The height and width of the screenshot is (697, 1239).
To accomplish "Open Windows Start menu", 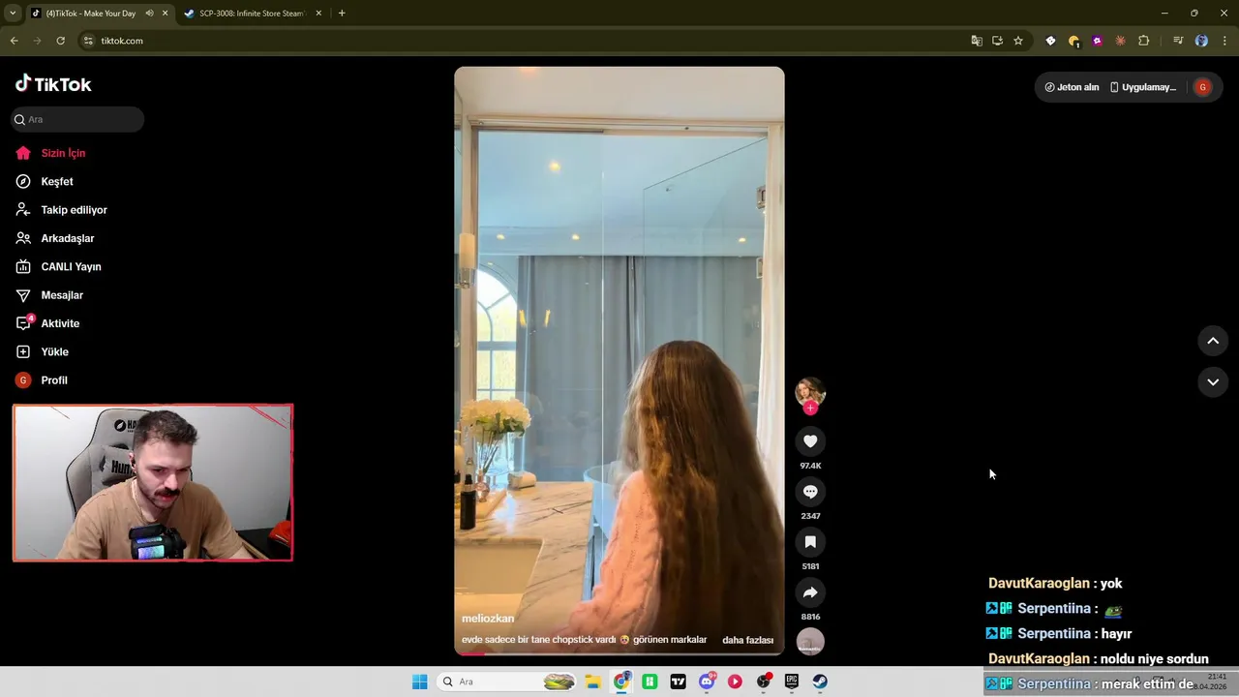I will pos(419,682).
